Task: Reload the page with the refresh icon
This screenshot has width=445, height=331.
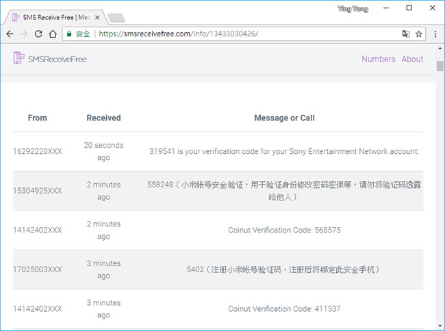Action: [38, 34]
